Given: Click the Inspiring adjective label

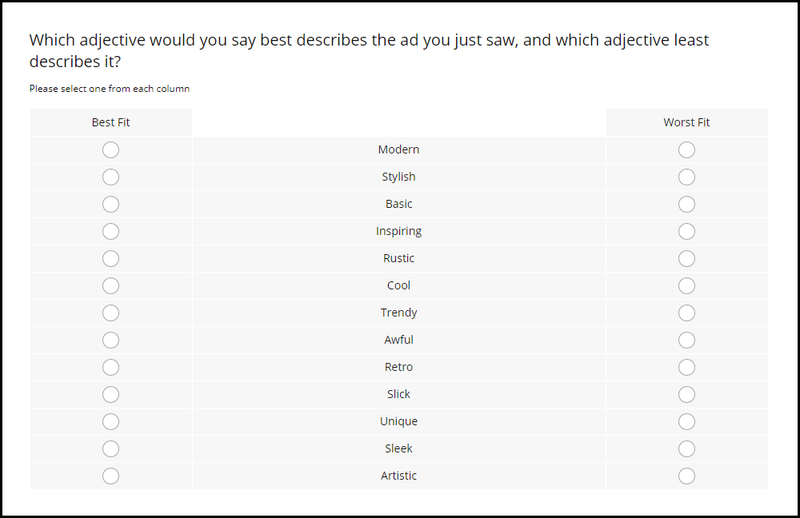Looking at the screenshot, I should coord(398,232).
